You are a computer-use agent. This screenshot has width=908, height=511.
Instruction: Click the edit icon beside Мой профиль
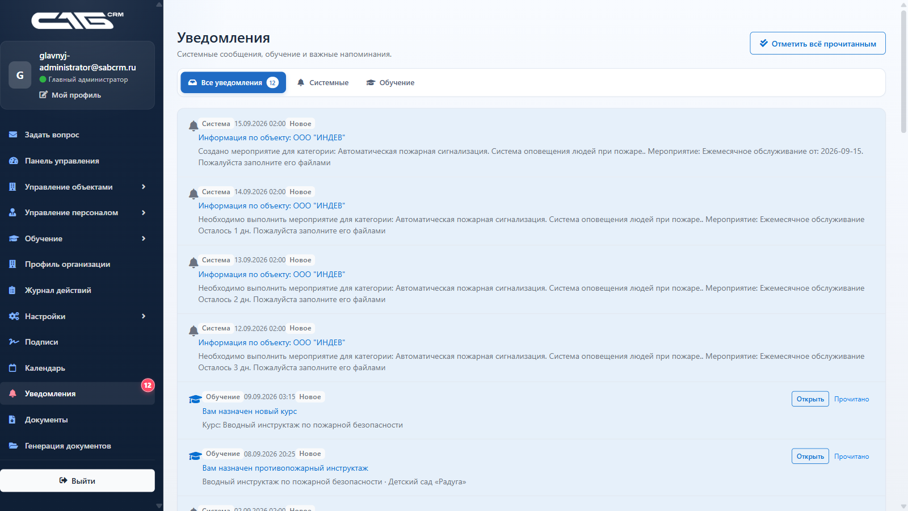[43, 95]
